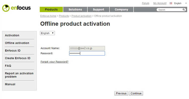
Task: Go to My Account
Action: [x=160, y=3]
